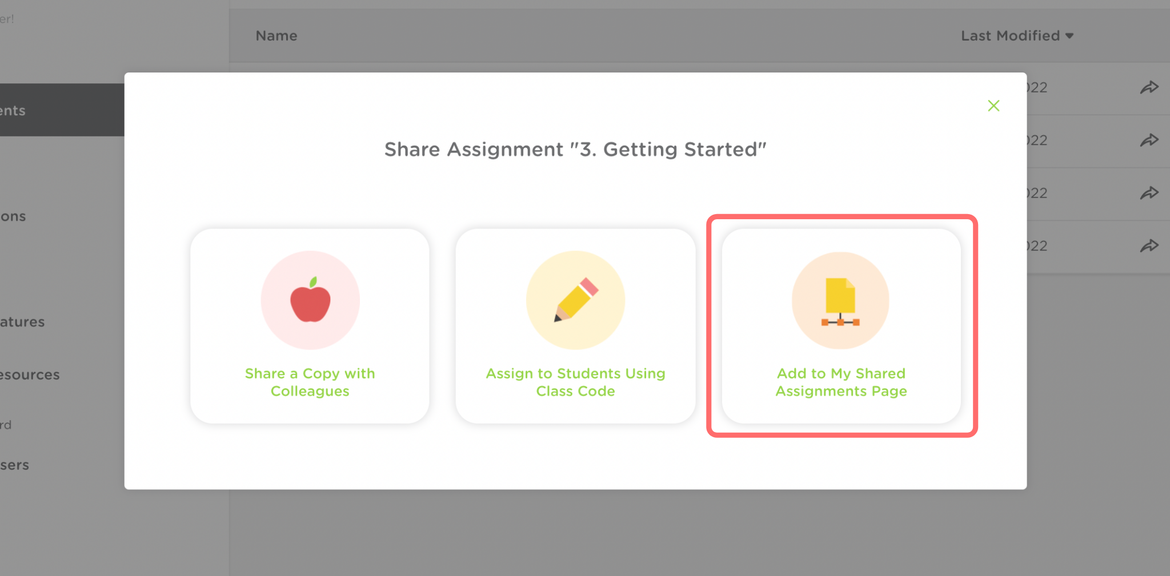Click the yellow document network icon

point(840,301)
